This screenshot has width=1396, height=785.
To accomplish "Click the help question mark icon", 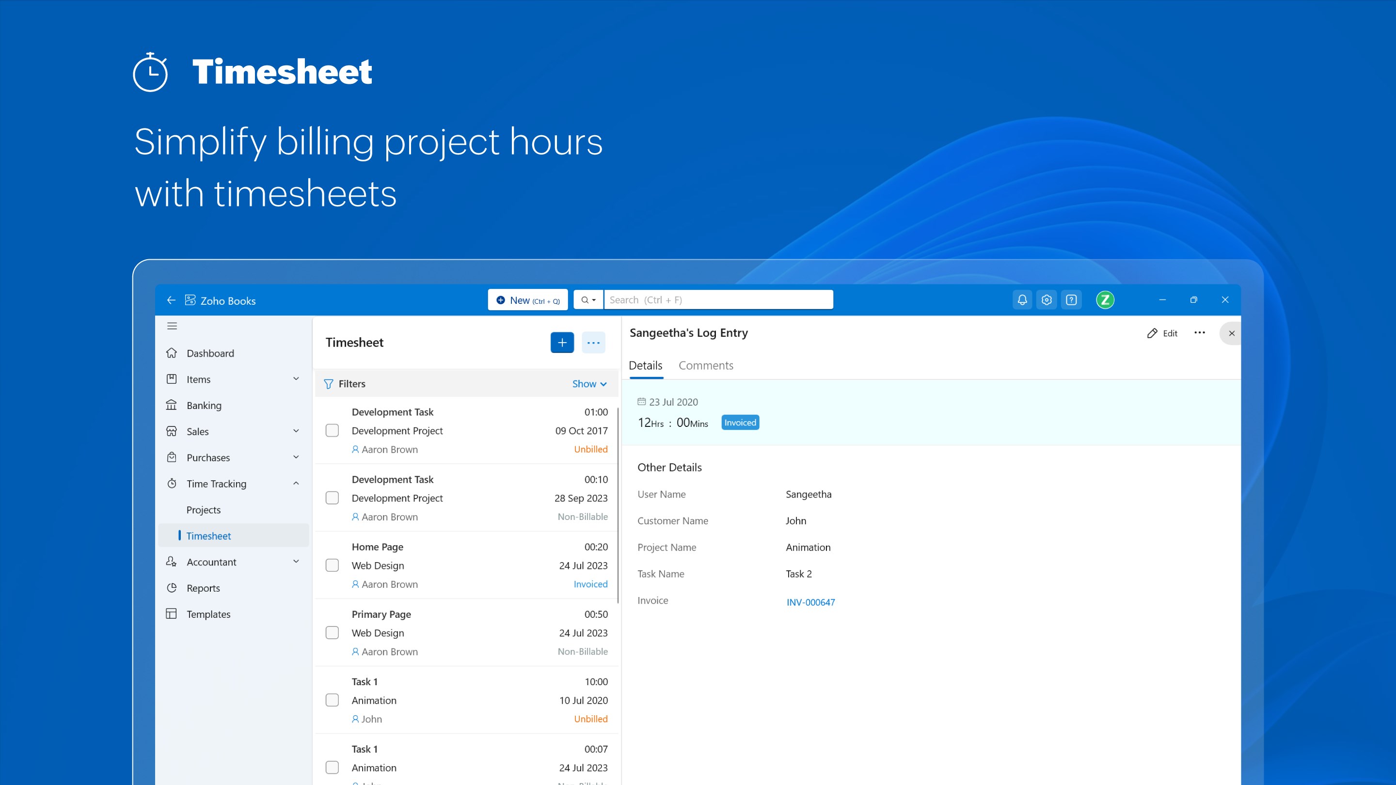I will (1071, 299).
